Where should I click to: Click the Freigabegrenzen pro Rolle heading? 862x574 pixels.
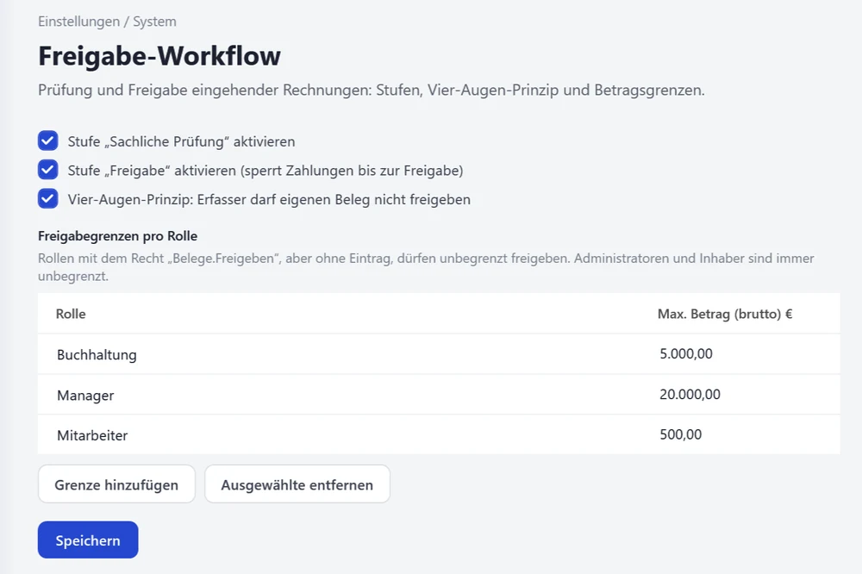click(x=117, y=236)
